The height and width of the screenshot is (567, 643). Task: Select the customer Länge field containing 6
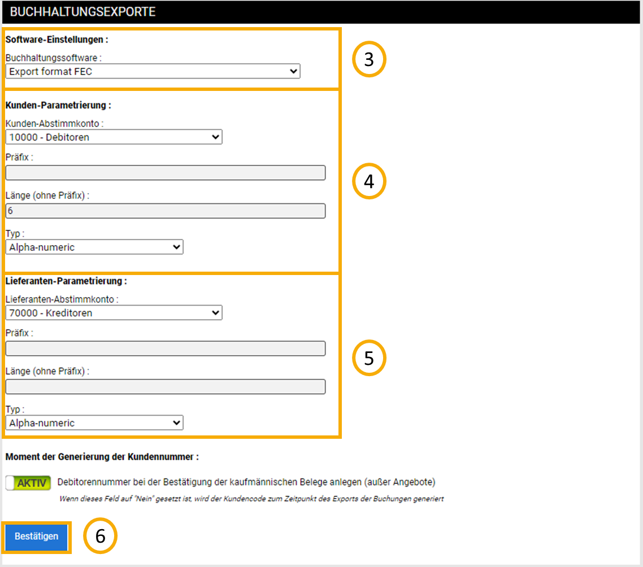click(165, 211)
